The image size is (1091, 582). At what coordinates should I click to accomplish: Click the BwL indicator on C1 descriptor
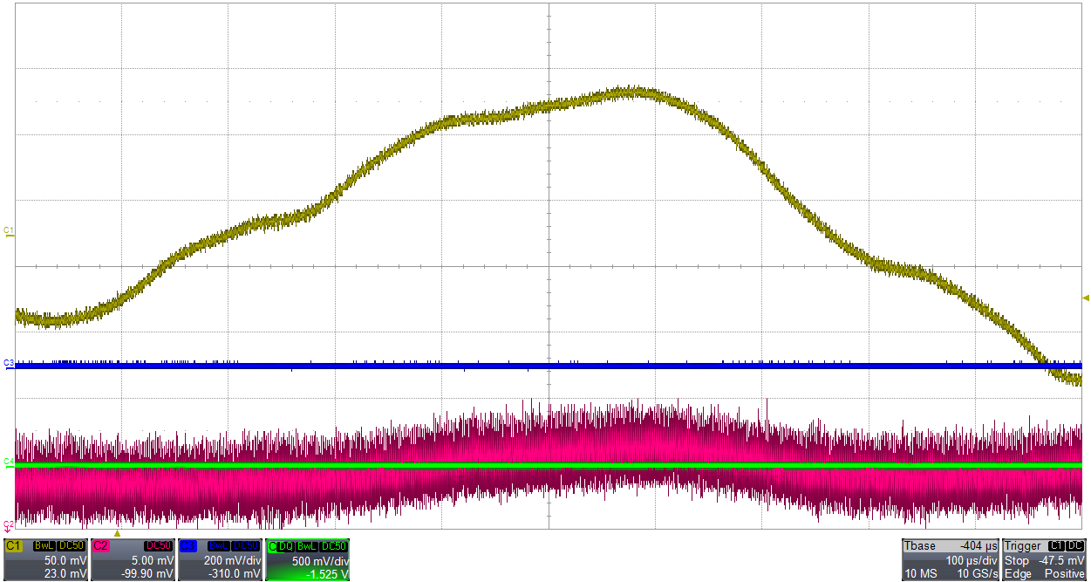[x=44, y=546]
